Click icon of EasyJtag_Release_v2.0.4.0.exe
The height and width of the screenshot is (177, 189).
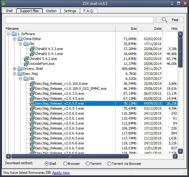(x=32, y=98)
